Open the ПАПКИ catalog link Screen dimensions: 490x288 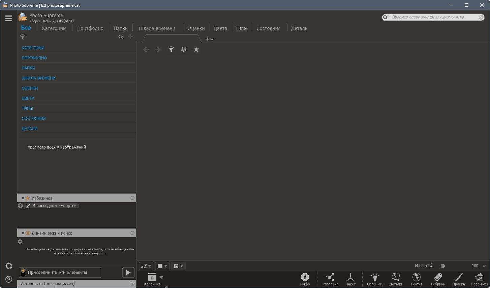(x=28, y=68)
